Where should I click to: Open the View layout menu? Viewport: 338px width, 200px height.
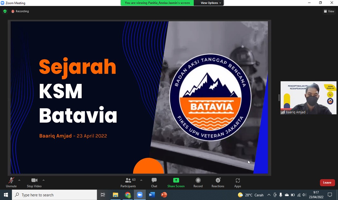pyautogui.click(x=329, y=11)
